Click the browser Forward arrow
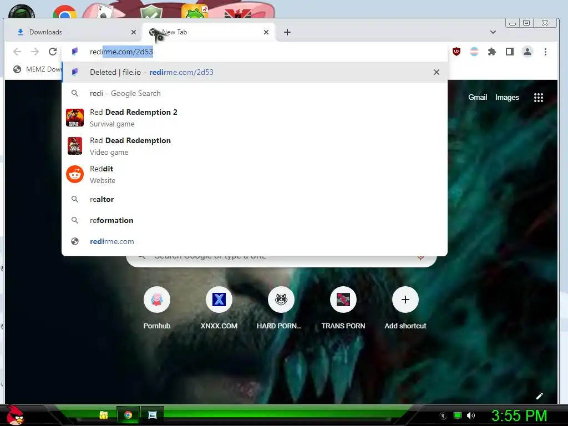This screenshot has height=426, width=568. 35,52
